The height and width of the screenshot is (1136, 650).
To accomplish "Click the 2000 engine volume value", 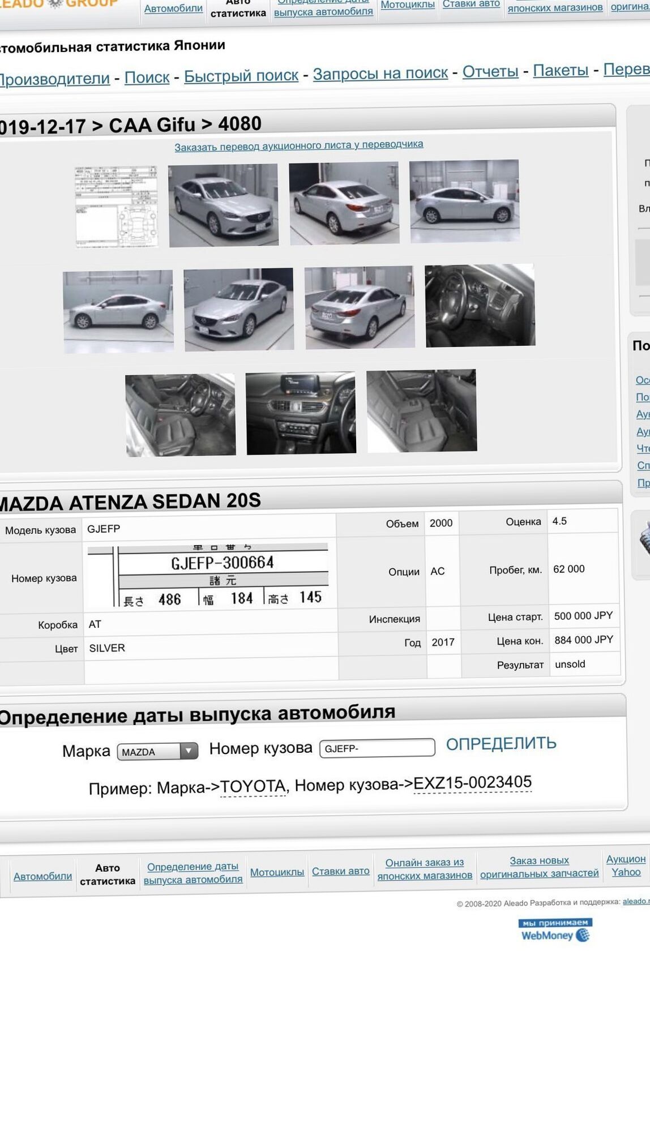I will pyautogui.click(x=441, y=523).
